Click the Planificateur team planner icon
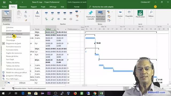 pyautogui.click(x=140, y=14)
